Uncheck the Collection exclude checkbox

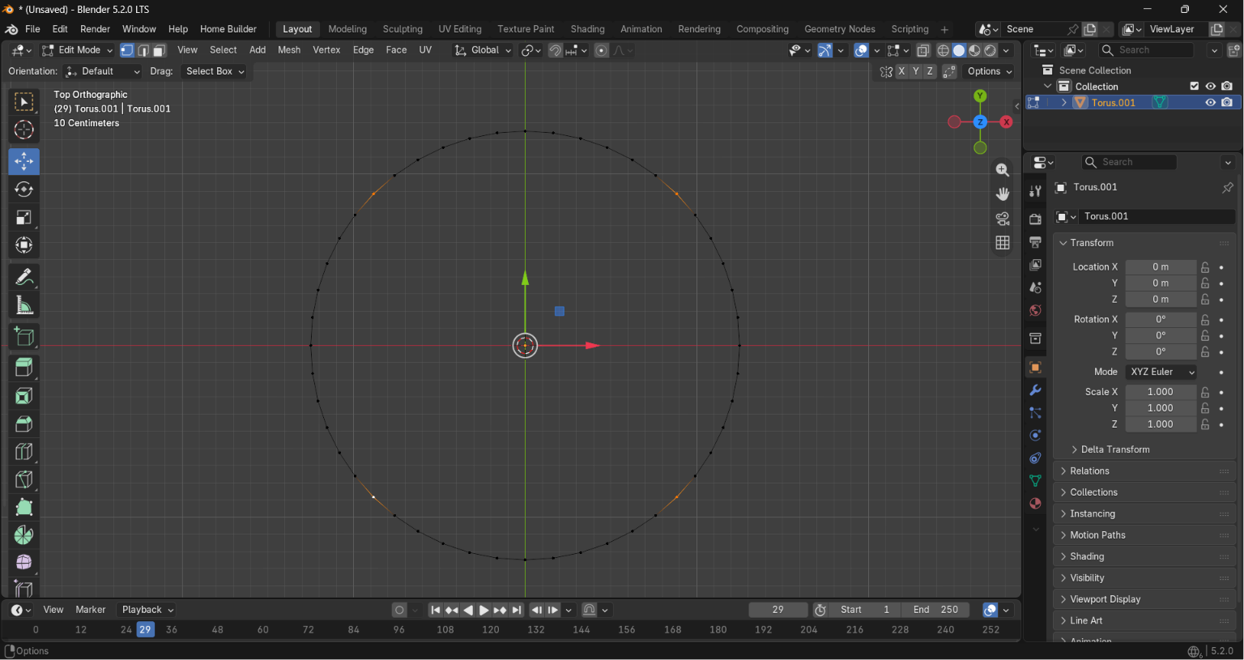pos(1195,87)
